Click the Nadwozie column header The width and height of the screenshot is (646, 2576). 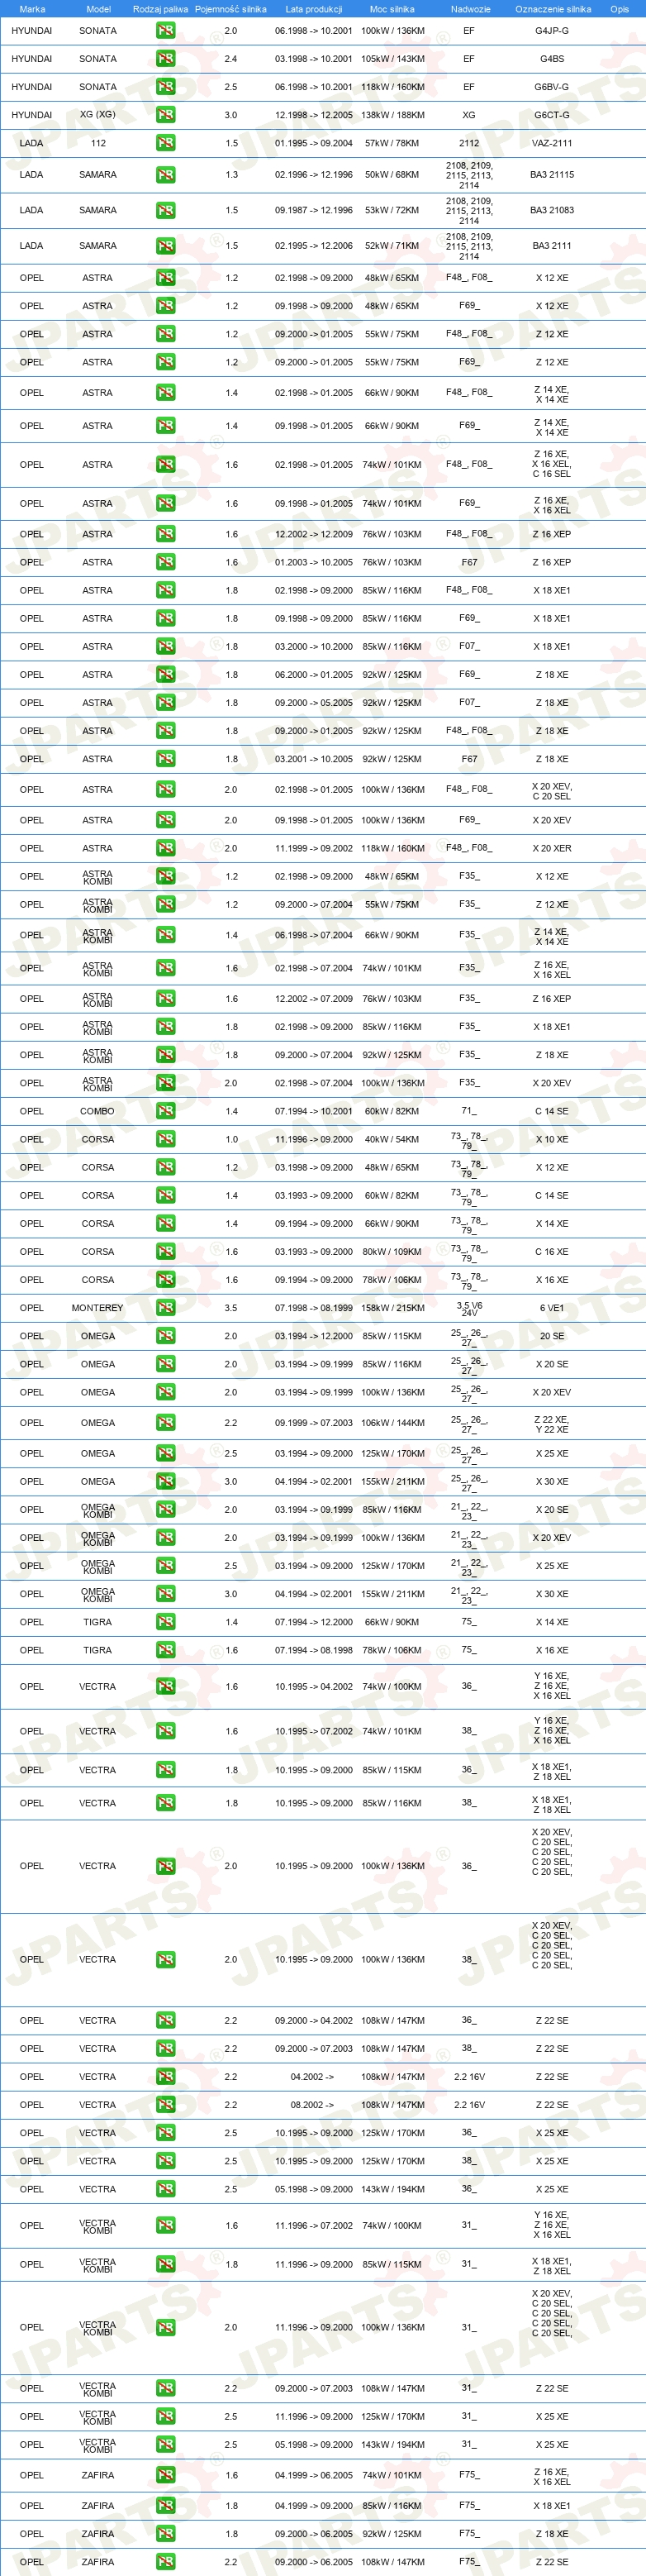[470, 9]
